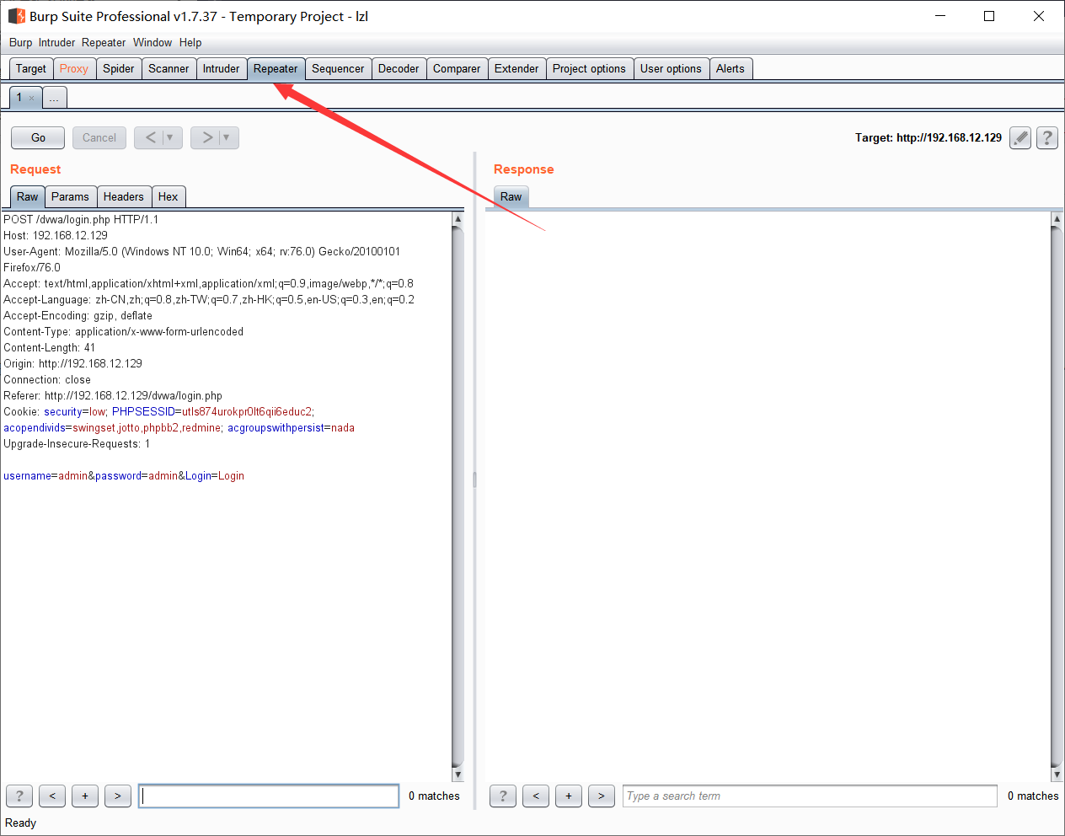1065x836 pixels.
Task: Switch to the Scanner tab
Action: [169, 68]
